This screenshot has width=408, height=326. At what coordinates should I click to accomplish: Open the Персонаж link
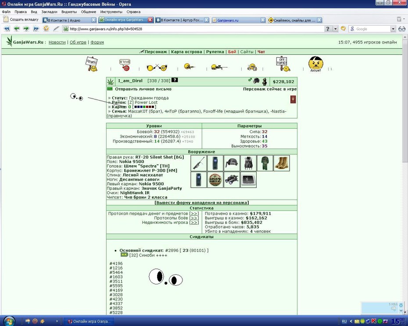156,52
